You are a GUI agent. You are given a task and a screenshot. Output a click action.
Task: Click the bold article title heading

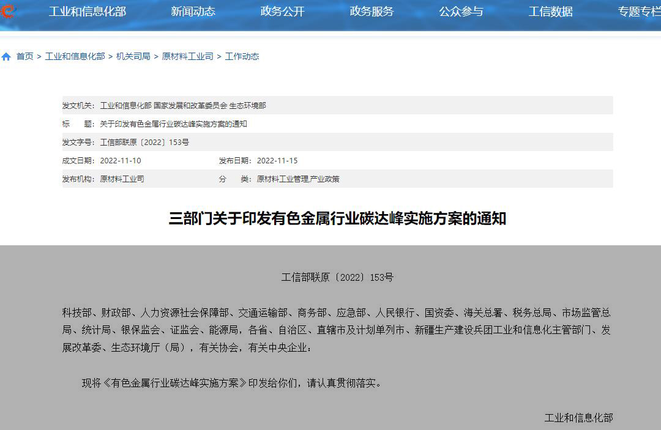[337, 218]
